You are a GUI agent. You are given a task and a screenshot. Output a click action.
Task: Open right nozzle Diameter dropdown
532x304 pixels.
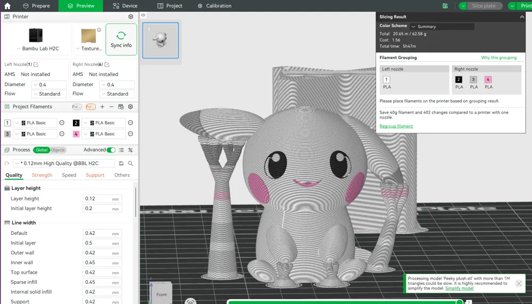pos(118,85)
